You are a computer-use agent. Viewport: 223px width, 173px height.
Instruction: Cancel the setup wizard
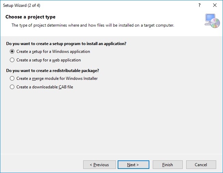(x=200, y=165)
